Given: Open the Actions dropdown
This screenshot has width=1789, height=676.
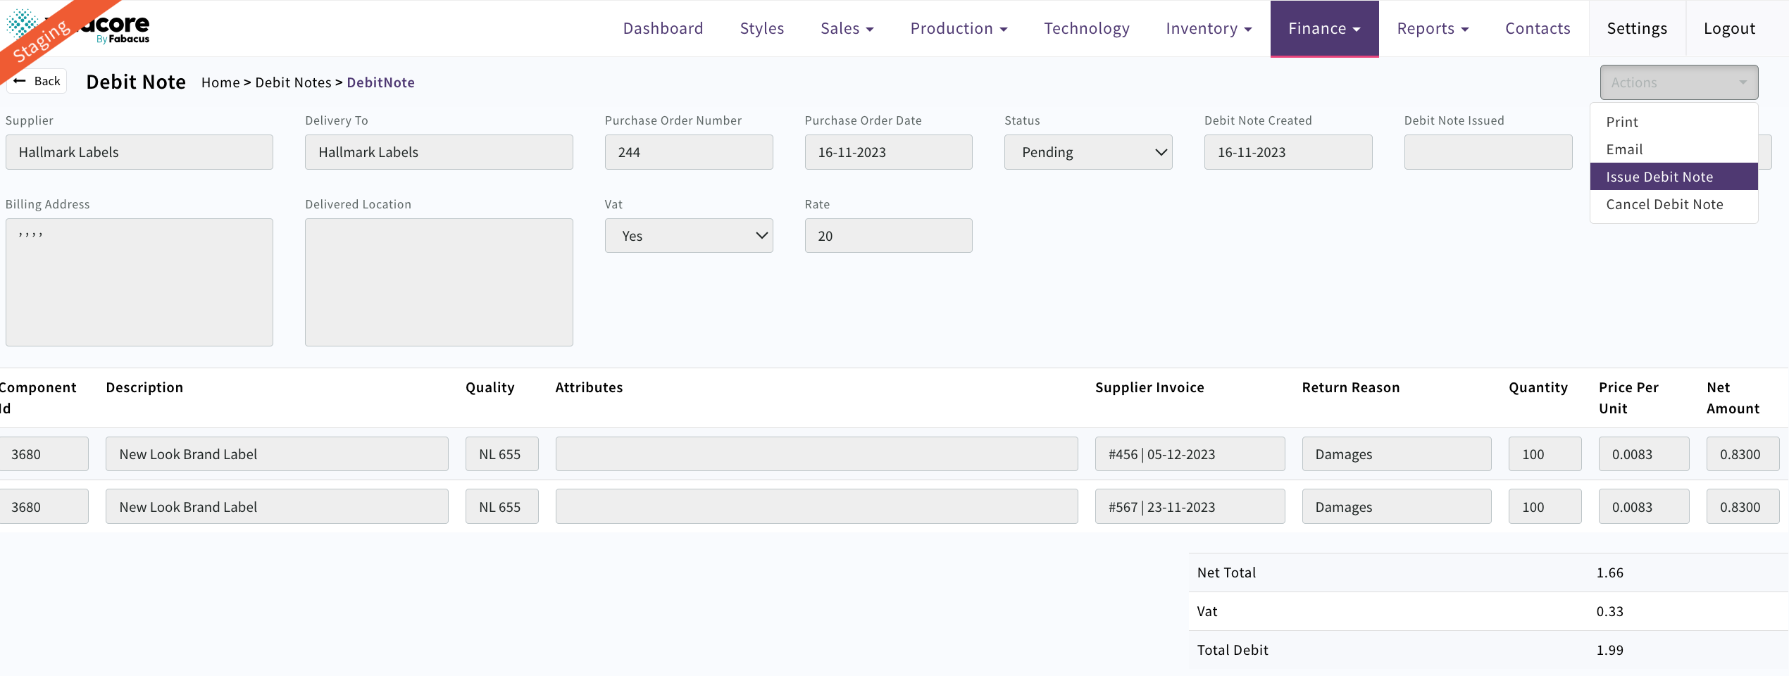Looking at the screenshot, I should click(x=1678, y=82).
